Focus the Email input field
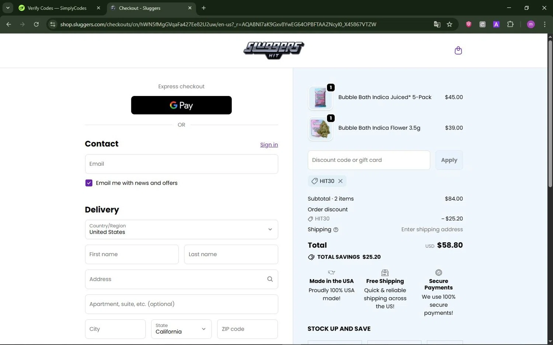The image size is (553, 345). click(181, 164)
